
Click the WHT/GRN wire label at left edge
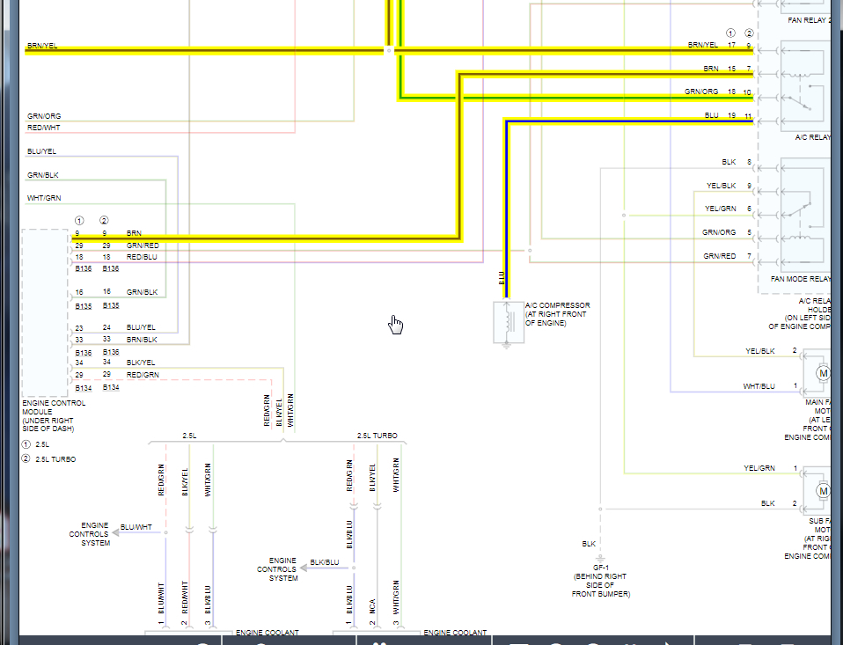(44, 198)
